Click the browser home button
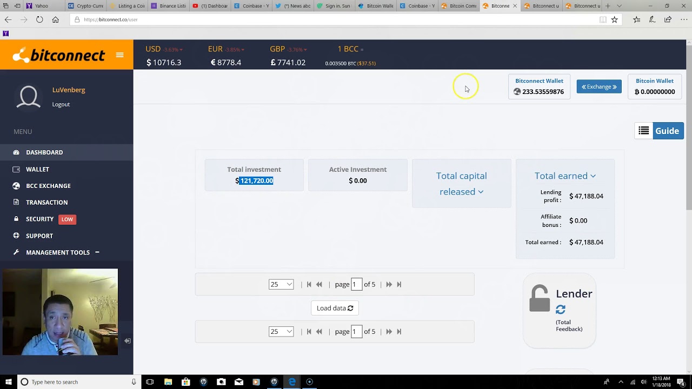Viewport: 692px width, 389px height. (55, 19)
